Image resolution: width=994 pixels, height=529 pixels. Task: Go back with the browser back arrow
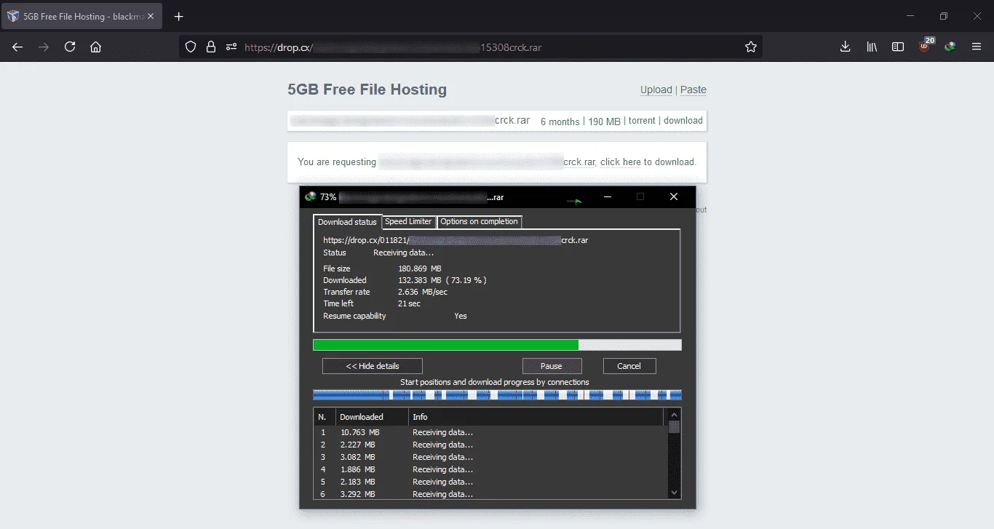point(17,47)
